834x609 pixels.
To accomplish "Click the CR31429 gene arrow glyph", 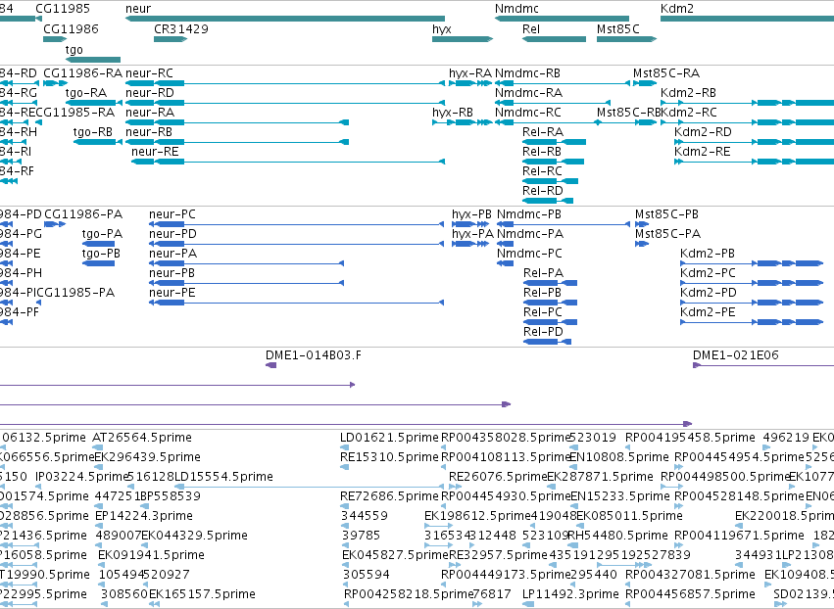I will [171, 39].
